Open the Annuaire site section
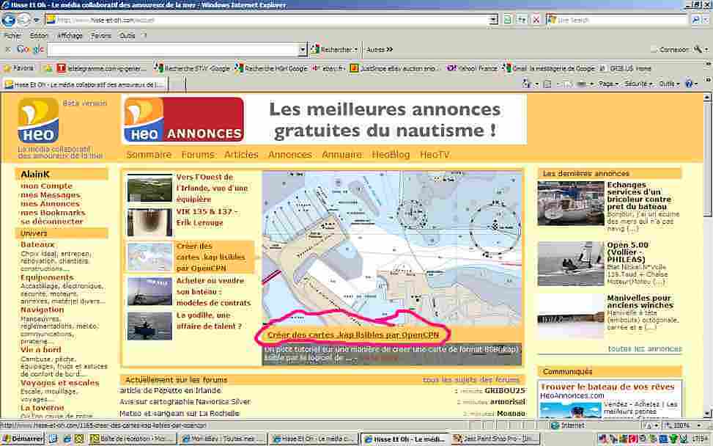Viewport: 713px width, 446px height. [342, 154]
